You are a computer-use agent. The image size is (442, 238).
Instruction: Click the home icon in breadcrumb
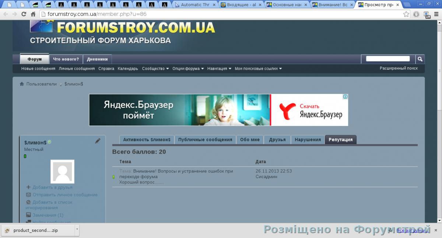coord(22,84)
